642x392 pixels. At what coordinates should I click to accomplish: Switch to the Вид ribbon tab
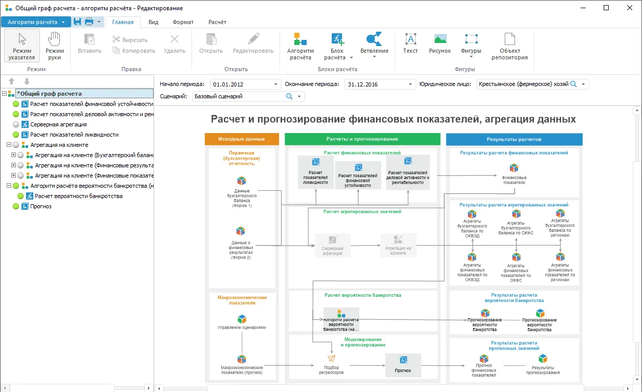point(153,22)
